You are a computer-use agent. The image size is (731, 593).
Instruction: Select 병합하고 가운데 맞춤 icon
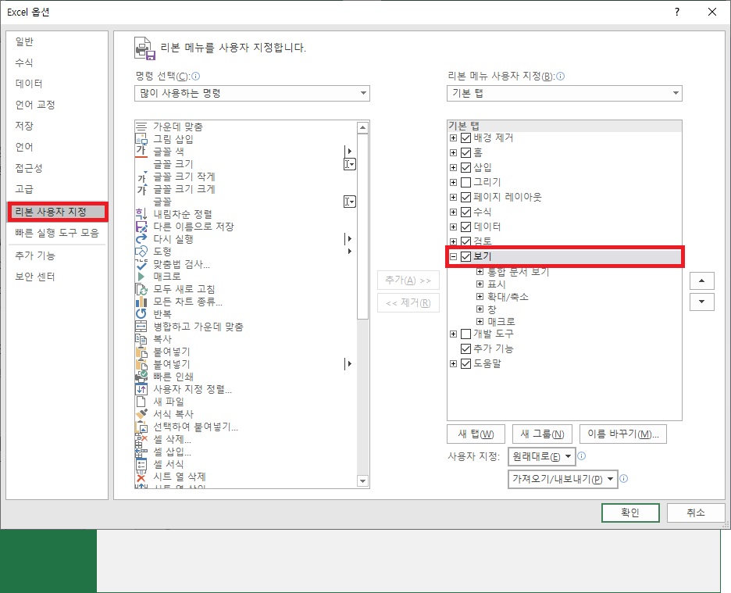click(x=141, y=327)
